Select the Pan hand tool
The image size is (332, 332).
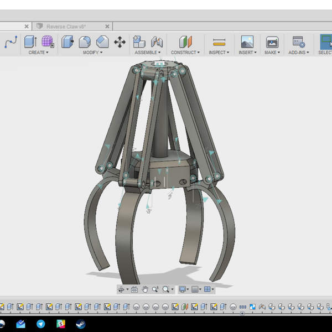point(145,289)
